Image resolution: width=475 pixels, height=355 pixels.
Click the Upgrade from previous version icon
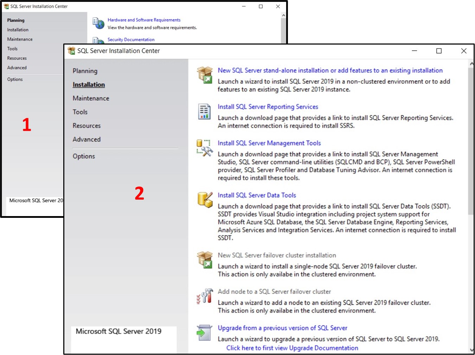[204, 333]
